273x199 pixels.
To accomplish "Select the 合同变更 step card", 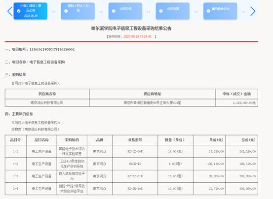I will [x=173, y=11].
